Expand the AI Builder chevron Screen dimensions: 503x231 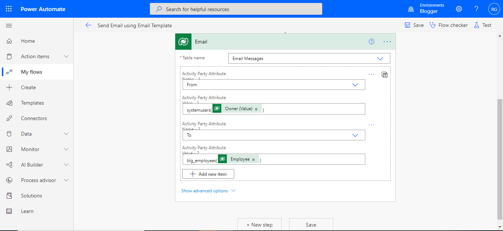66,165
